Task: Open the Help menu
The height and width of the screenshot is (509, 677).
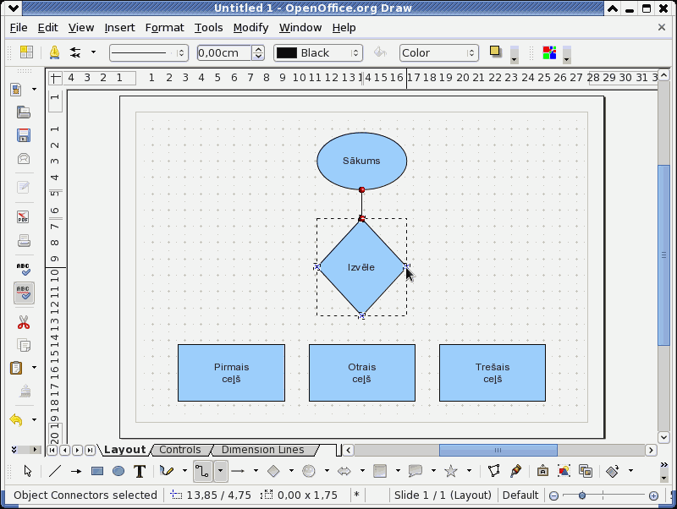Action: (x=344, y=28)
